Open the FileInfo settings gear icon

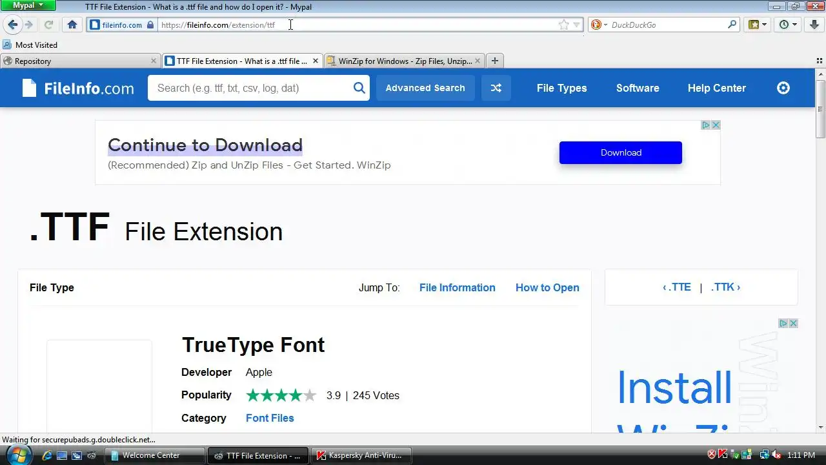[783, 88]
